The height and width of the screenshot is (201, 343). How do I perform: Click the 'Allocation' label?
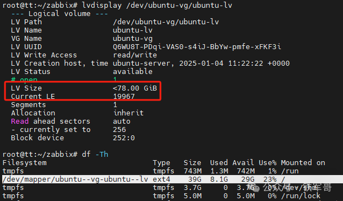click(x=33, y=113)
